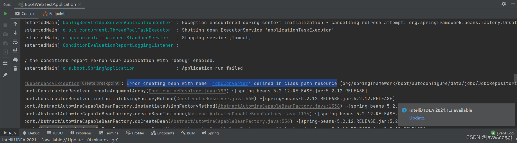Viewport: 517px width, 143px height.
Task: Select the BootWebTestApplication run tab
Action: 50,4
